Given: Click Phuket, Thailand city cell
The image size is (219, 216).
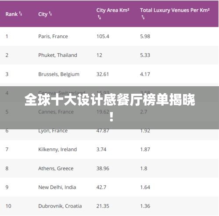Looking at the screenshot, I should tap(57, 55).
